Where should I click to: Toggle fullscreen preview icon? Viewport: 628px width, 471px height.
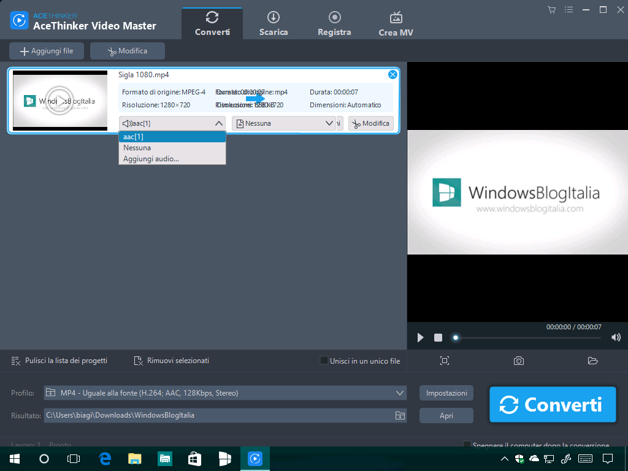pos(445,361)
